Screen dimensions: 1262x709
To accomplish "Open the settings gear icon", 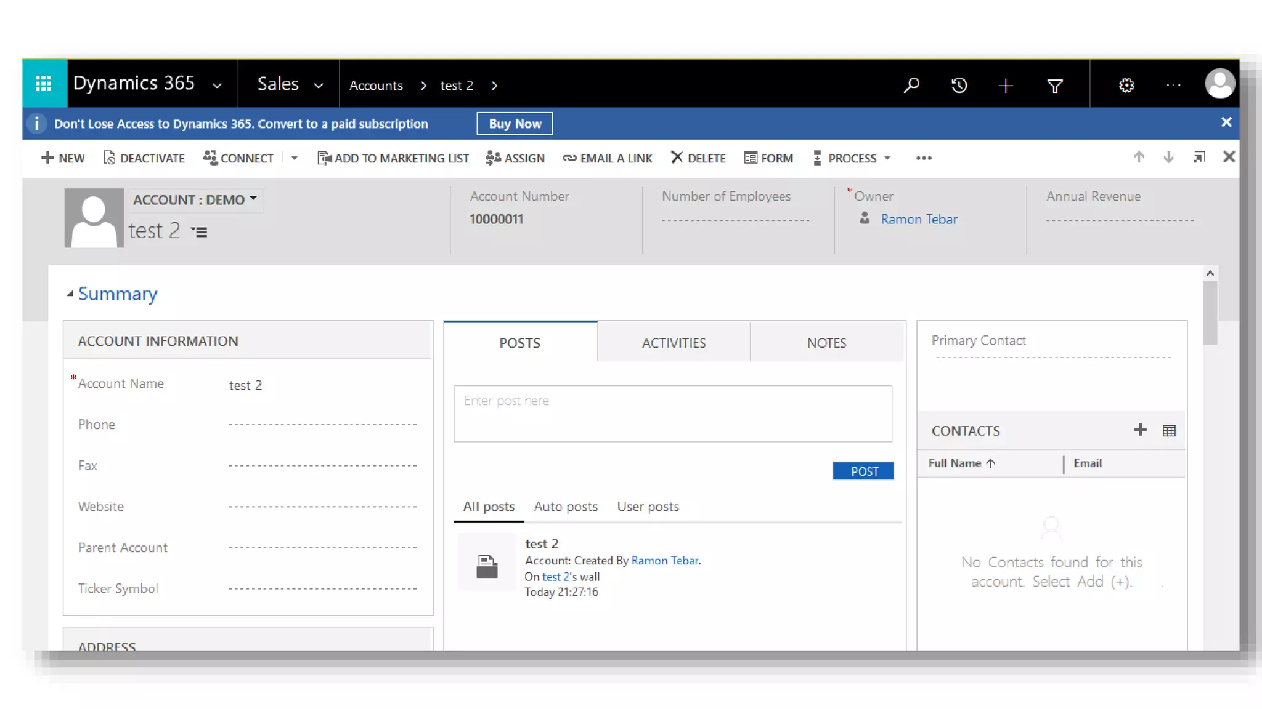I will (x=1126, y=86).
